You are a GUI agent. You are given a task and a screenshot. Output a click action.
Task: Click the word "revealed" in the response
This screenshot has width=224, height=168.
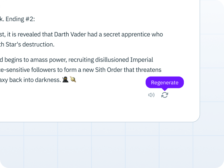click(29, 34)
